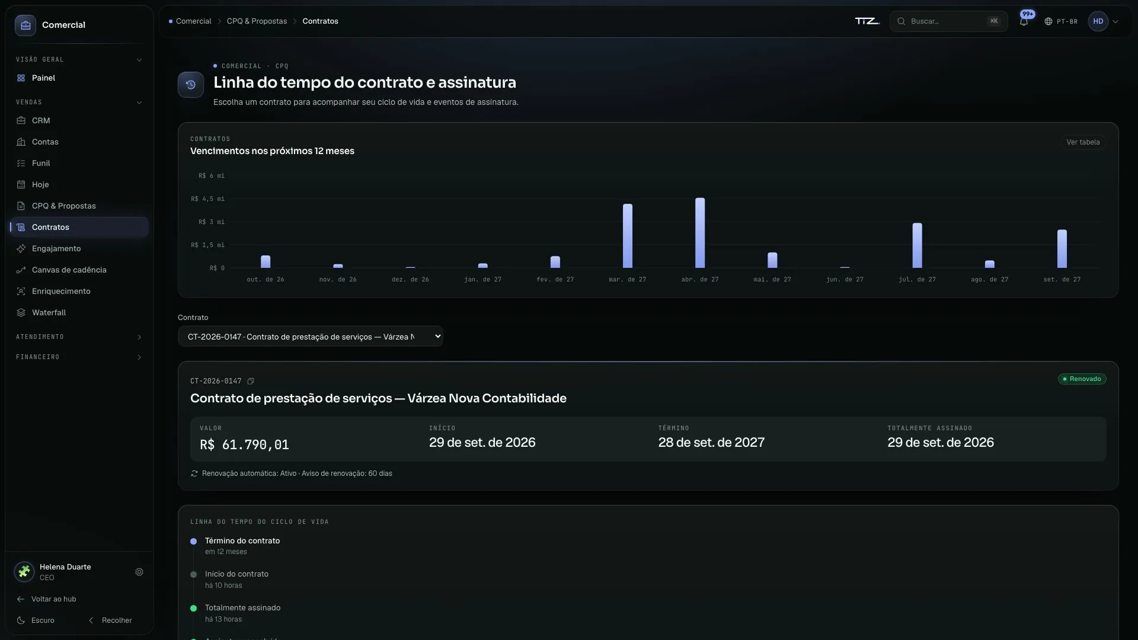Screen dimensions: 1138x640
Task: Open Engajamento in the sidebar
Action: [x=79, y=249]
